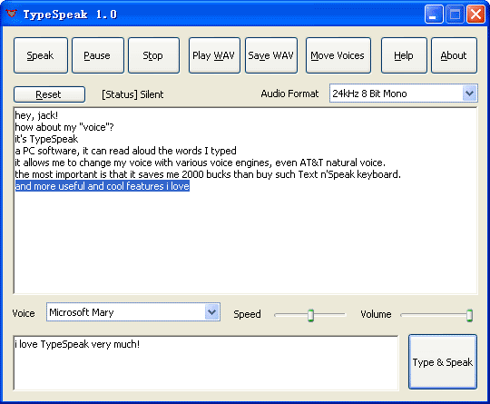Click Play WAV button

click(x=214, y=55)
